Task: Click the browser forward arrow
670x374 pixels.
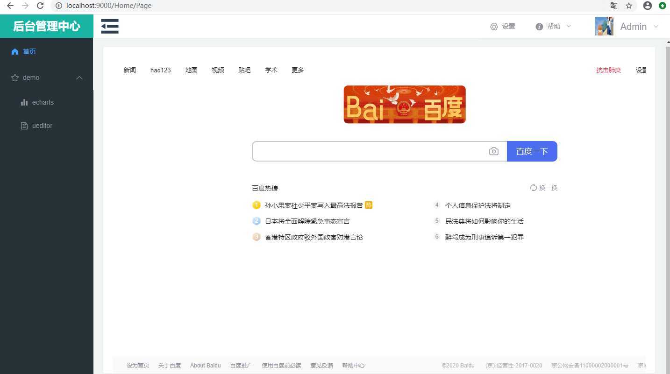Action: (x=25, y=6)
